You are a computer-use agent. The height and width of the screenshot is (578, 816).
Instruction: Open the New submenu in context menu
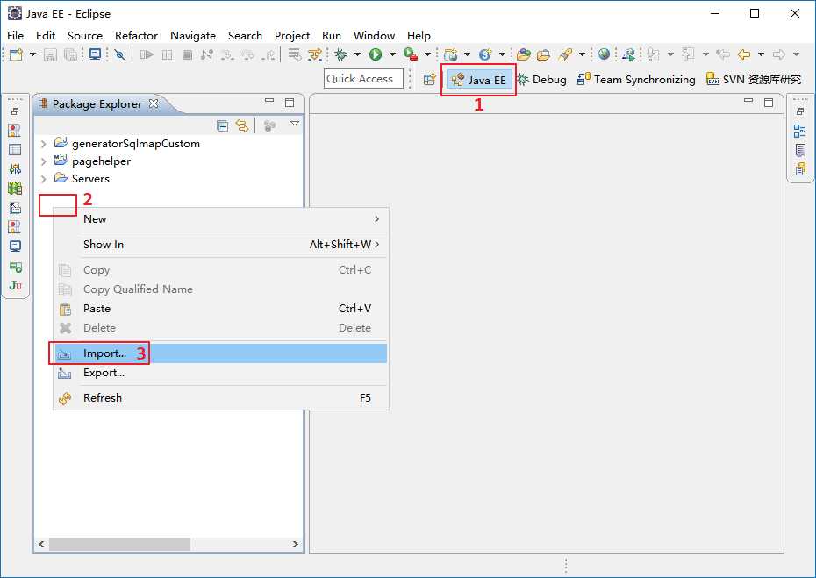(221, 219)
